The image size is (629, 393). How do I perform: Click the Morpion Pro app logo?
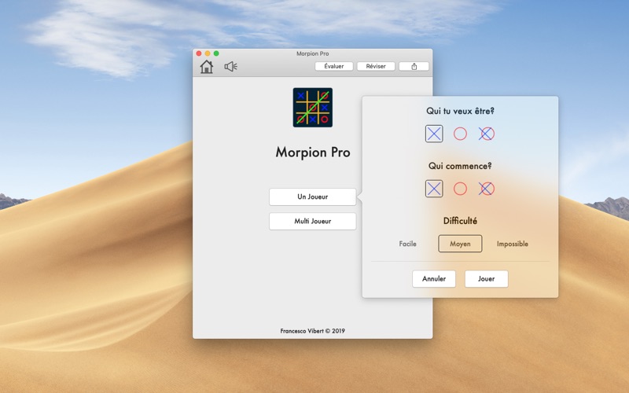[312, 108]
